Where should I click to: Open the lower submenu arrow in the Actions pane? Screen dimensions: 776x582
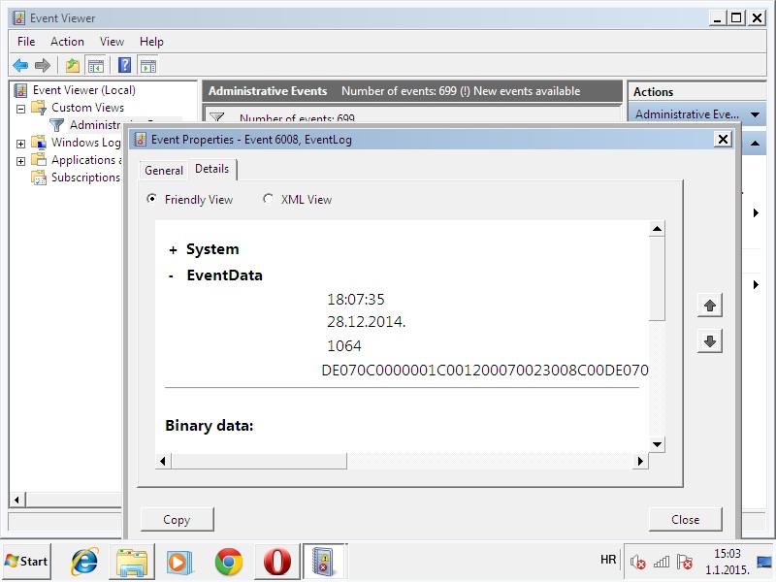click(x=756, y=284)
